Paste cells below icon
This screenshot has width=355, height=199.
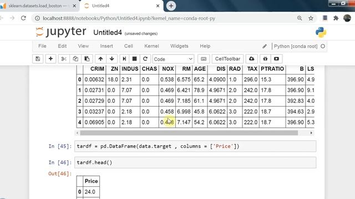tap(87, 59)
